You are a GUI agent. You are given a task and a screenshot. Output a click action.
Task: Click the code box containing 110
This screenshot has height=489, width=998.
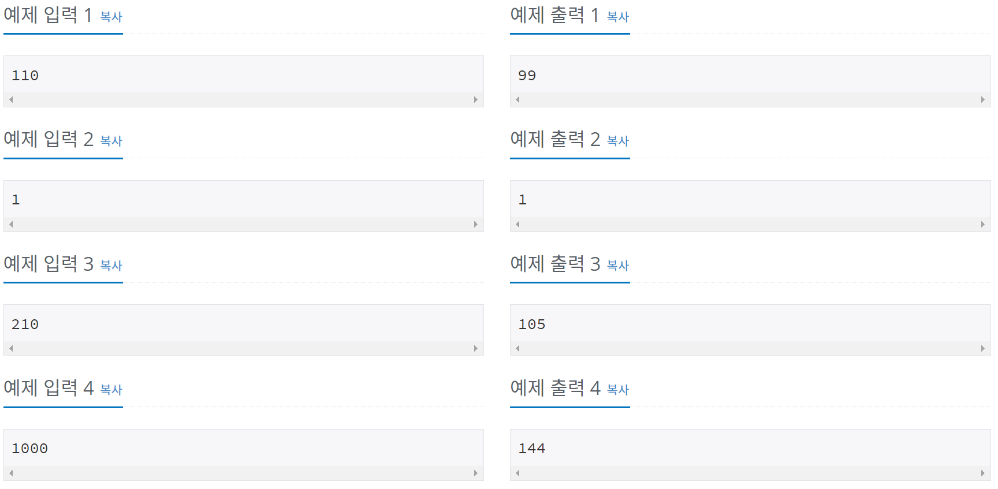pyautogui.click(x=243, y=75)
